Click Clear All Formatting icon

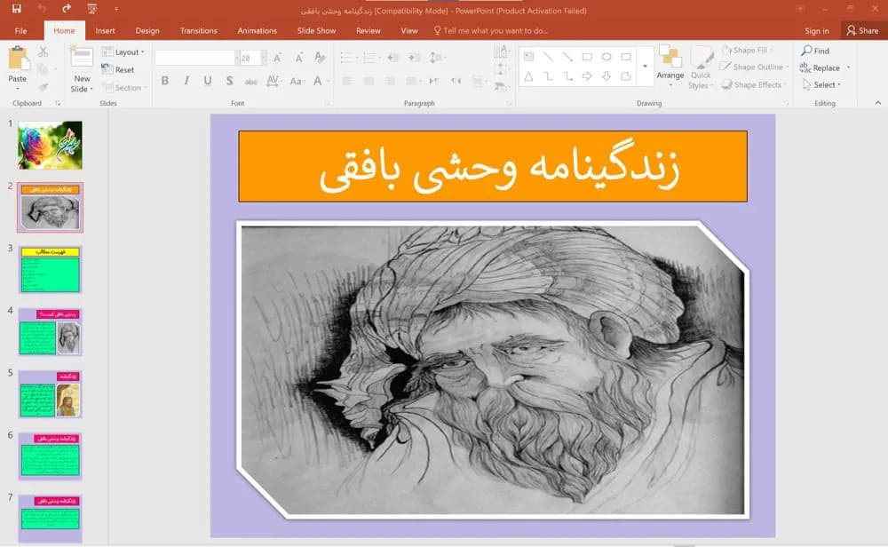(320, 58)
